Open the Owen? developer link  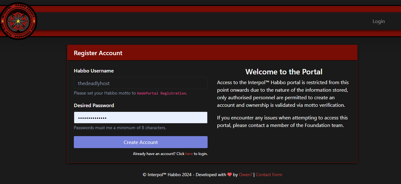click(245, 175)
